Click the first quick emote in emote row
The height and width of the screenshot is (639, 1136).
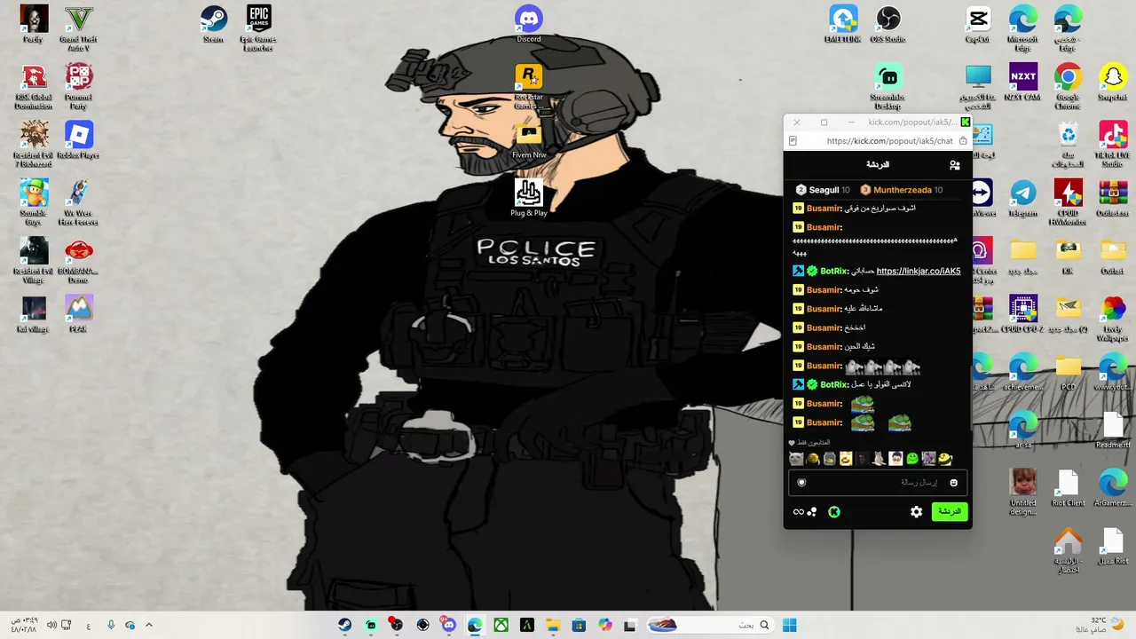coord(796,459)
